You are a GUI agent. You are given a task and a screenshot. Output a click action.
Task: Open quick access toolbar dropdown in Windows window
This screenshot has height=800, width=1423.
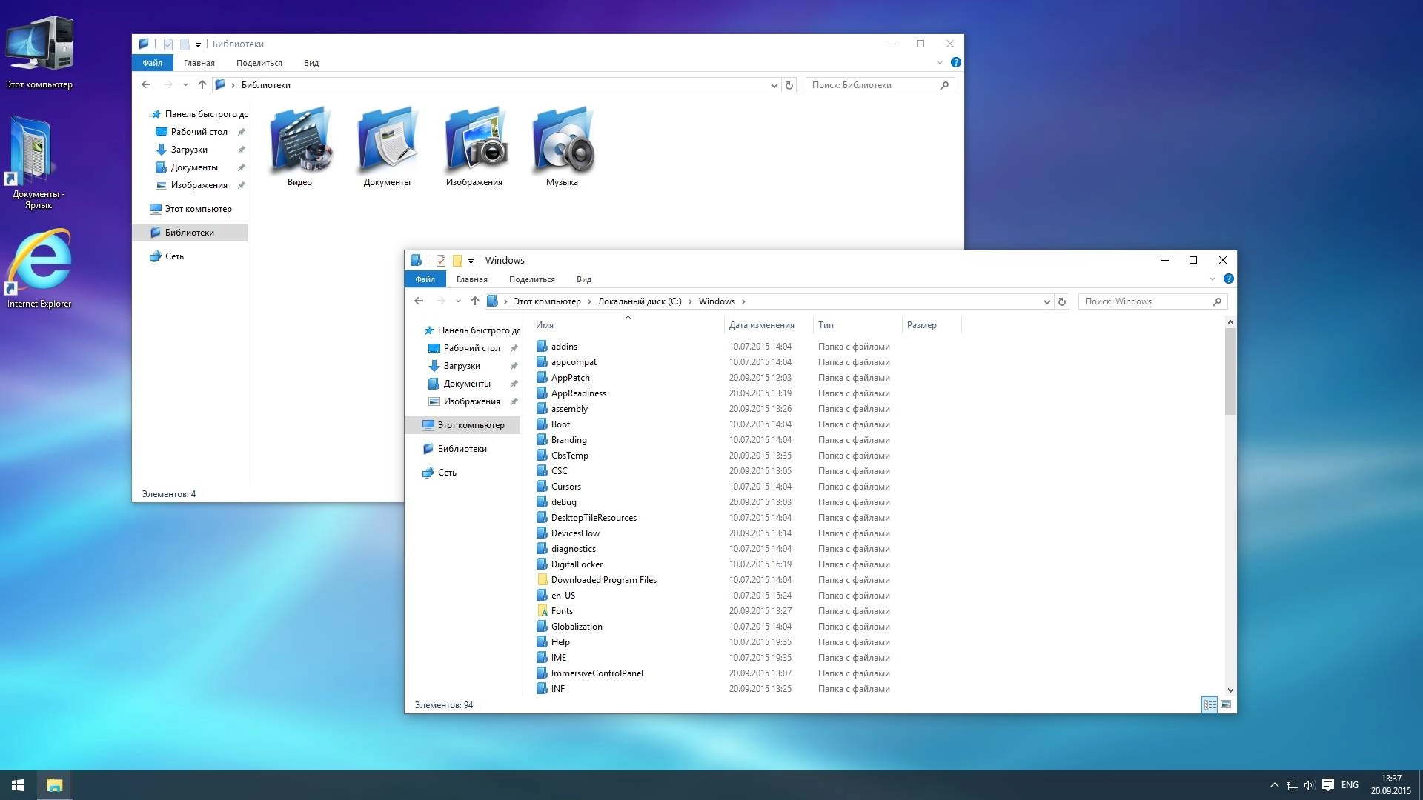coord(471,261)
